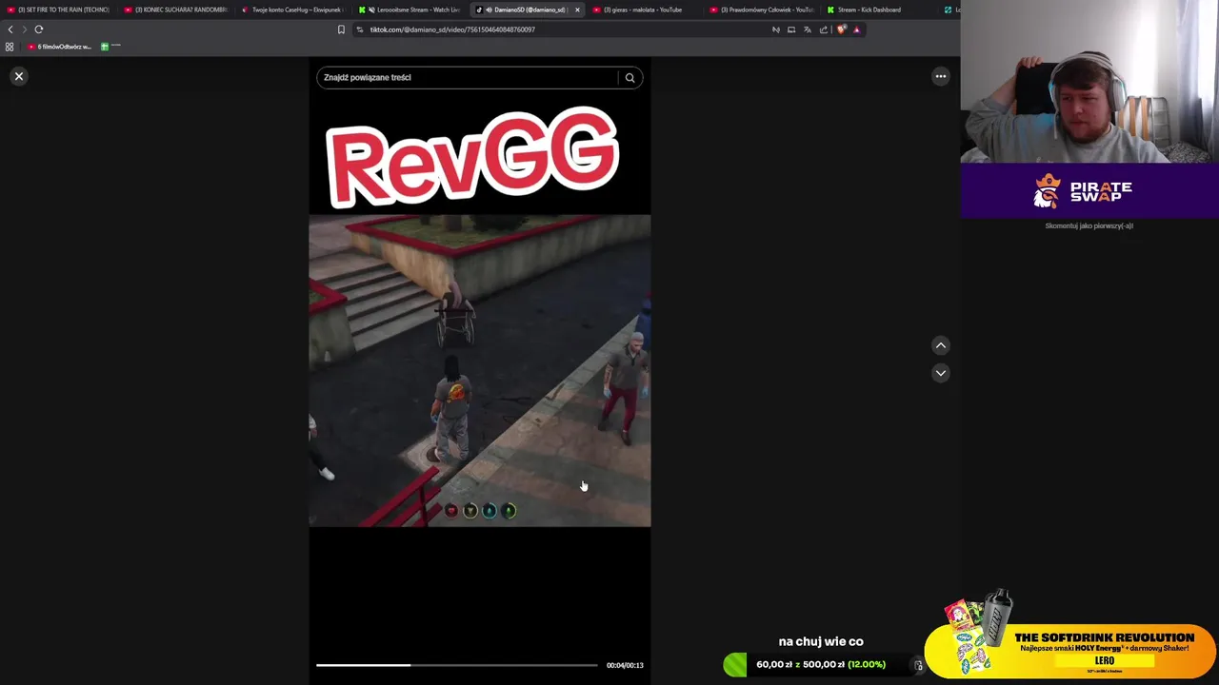Switch to 'Twoje konto CaseHug' tab
This screenshot has height=685, width=1219.
coord(291,10)
